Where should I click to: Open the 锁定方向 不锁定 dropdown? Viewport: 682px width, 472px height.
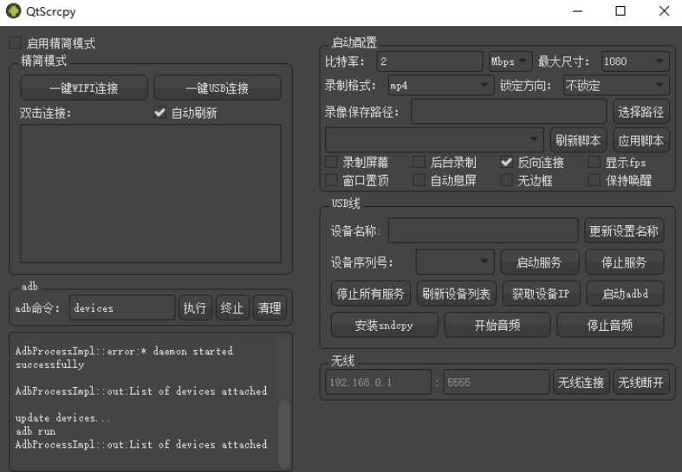[x=616, y=86]
